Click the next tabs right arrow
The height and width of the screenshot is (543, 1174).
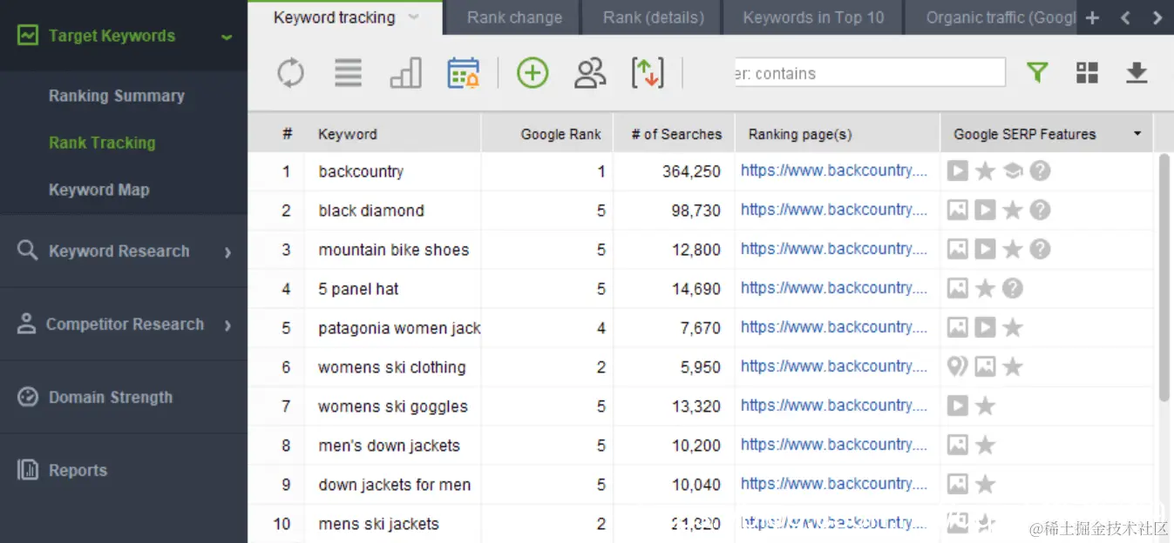point(1157,17)
